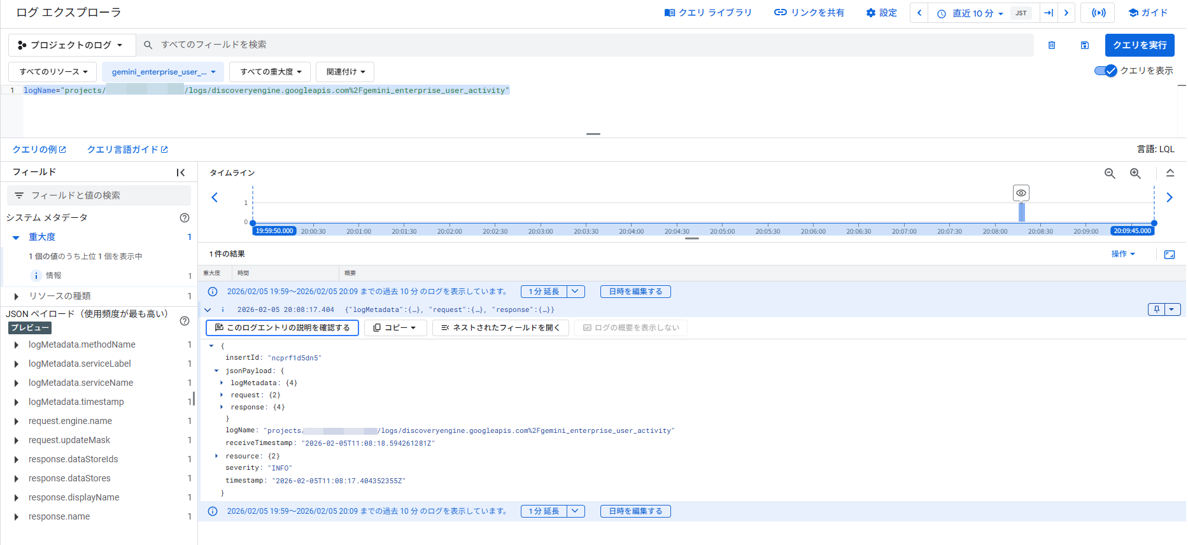Image resolution: width=1188 pixels, height=545 pixels.
Task: Open the query library
Action: pyautogui.click(x=708, y=13)
